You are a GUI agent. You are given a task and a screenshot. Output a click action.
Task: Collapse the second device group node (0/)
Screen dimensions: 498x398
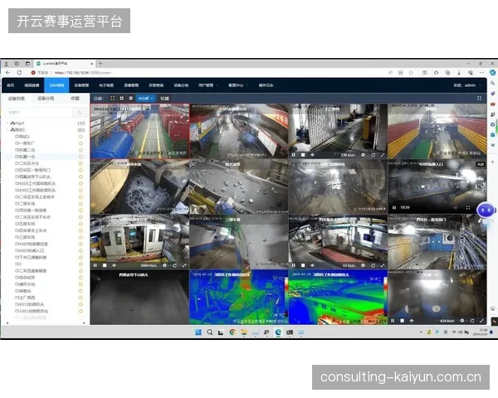(7, 130)
